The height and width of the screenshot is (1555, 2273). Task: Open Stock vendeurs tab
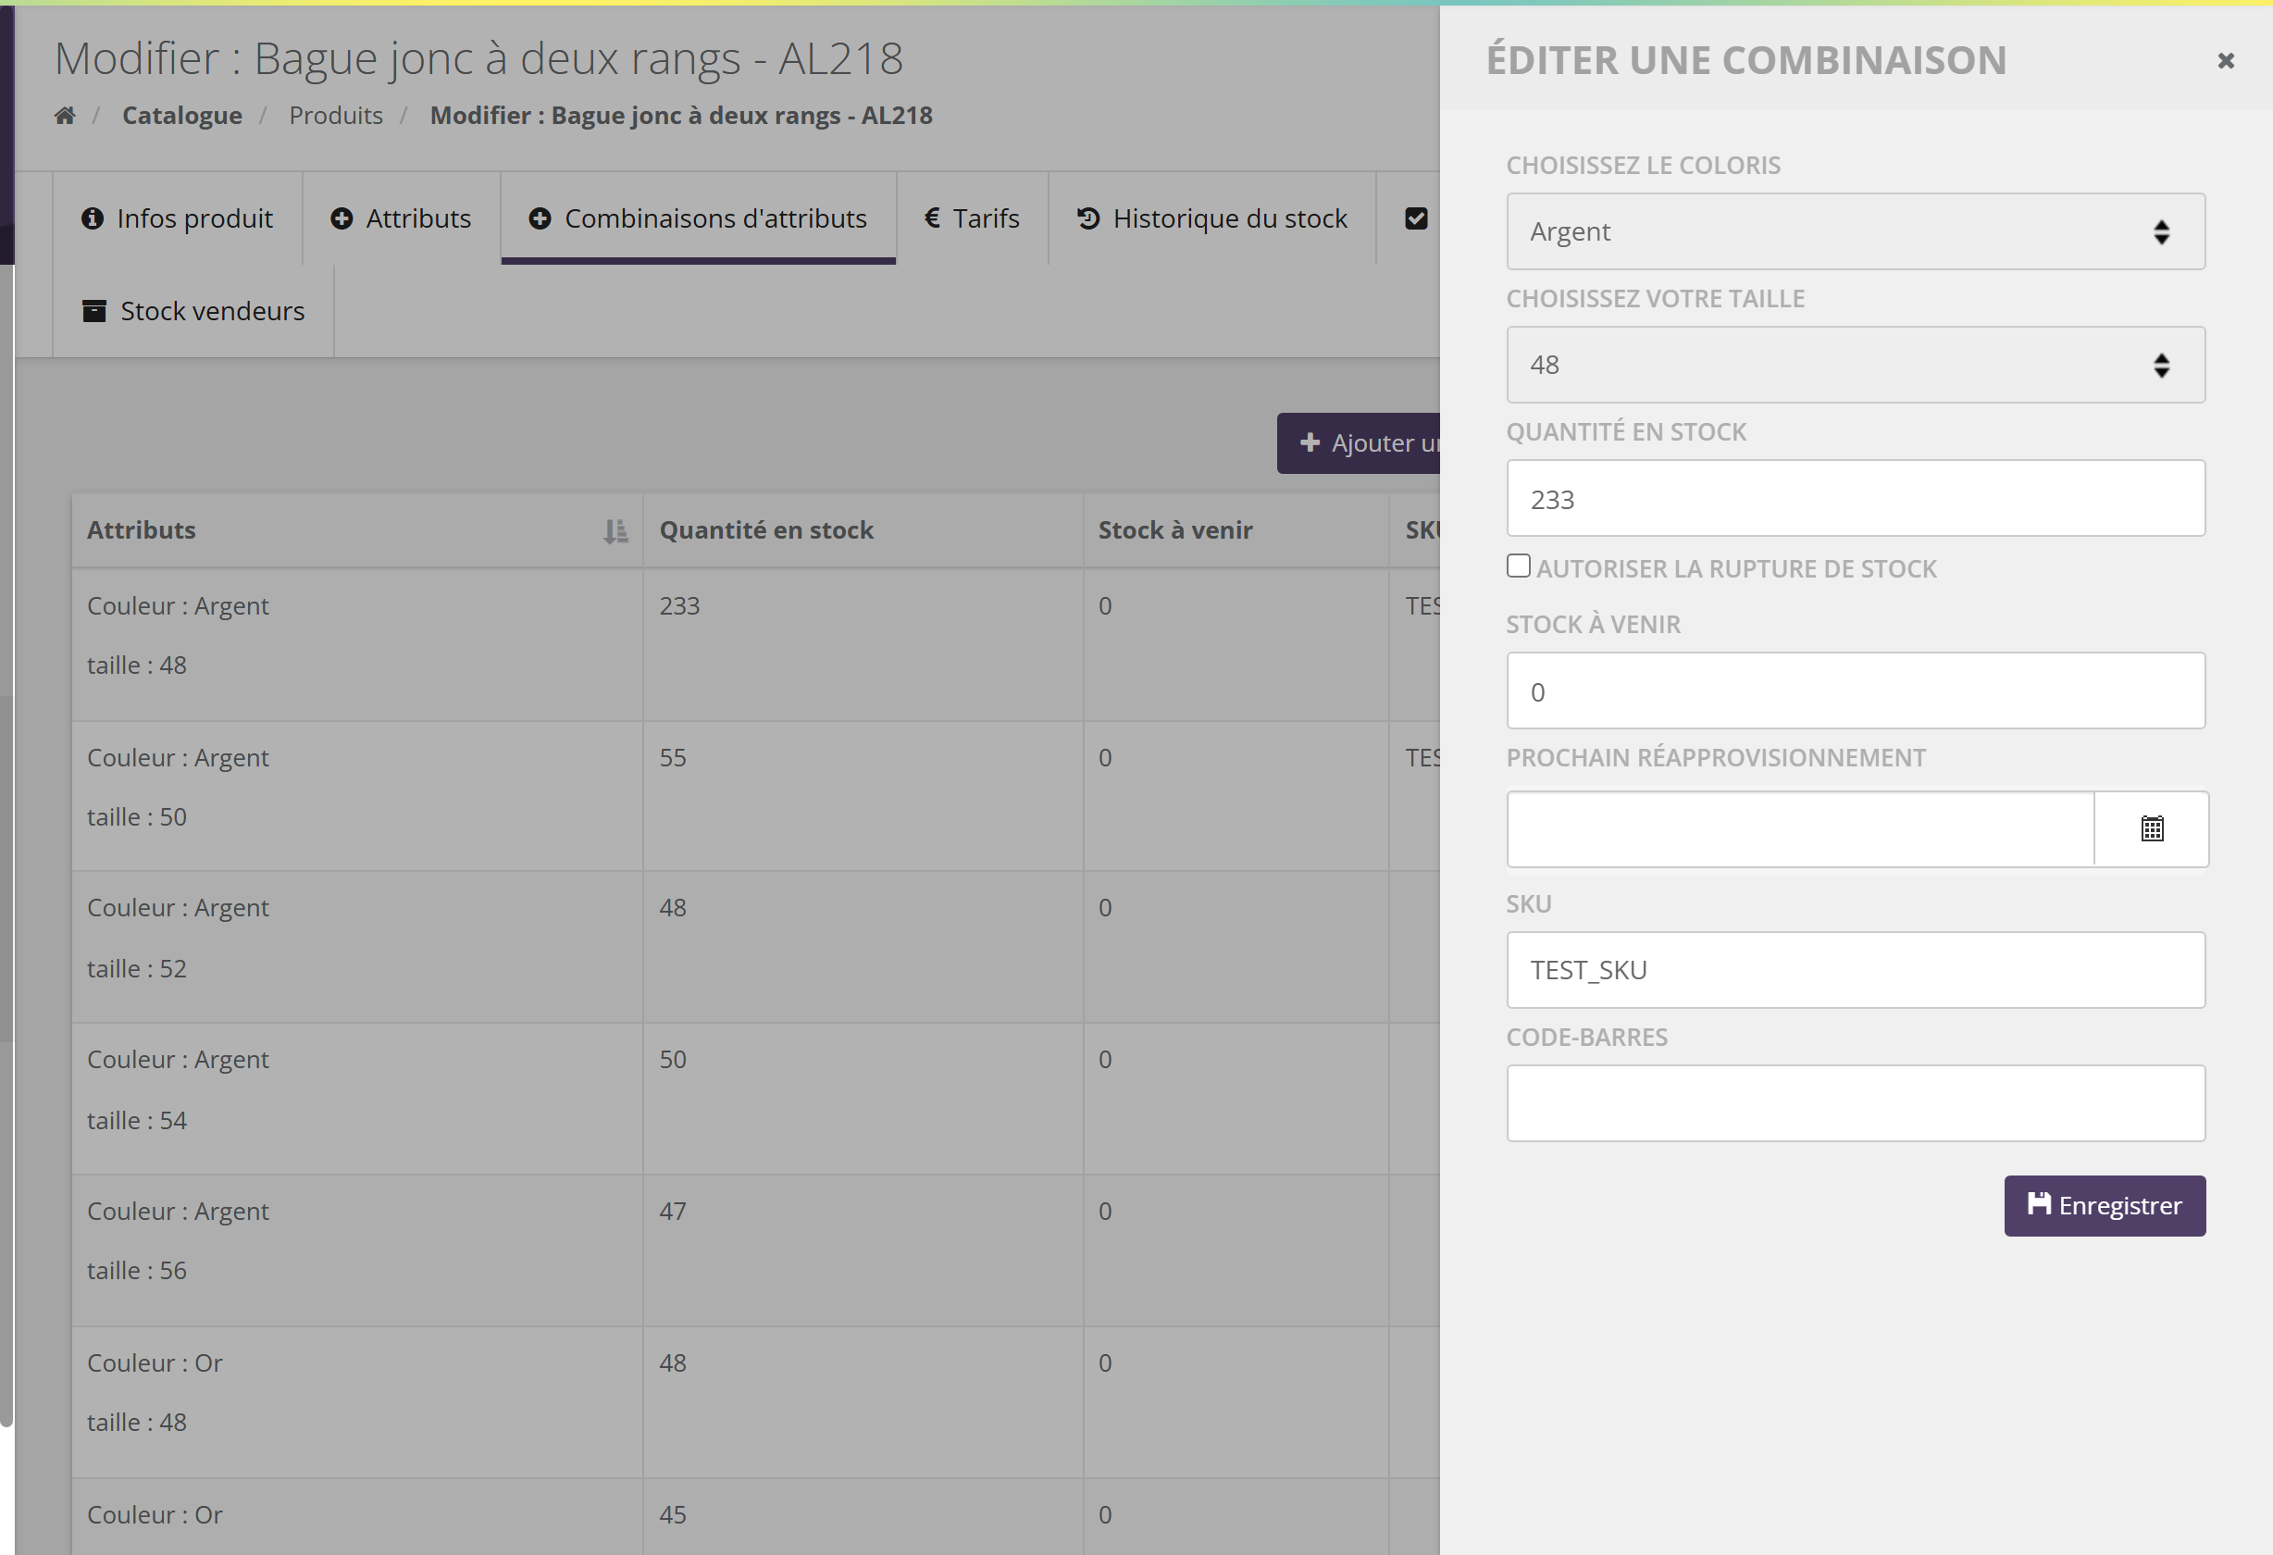pos(193,311)
